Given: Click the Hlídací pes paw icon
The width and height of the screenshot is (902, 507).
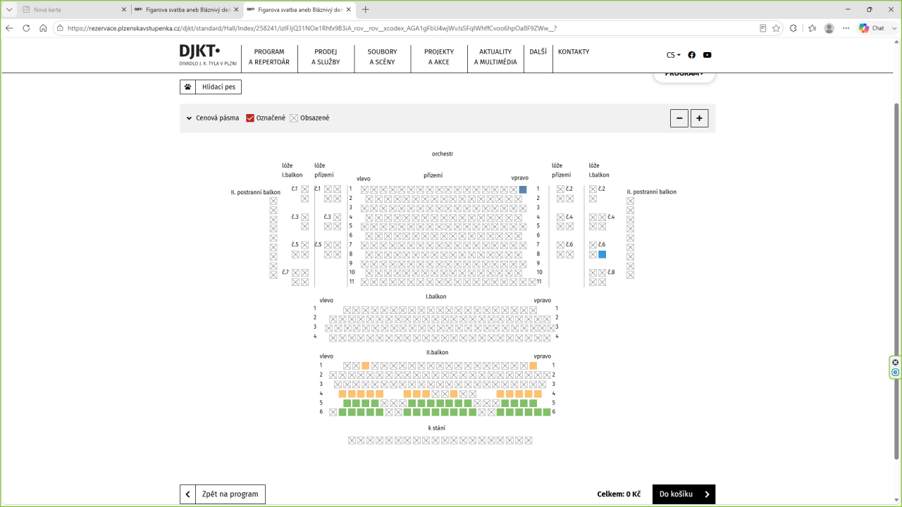Looking at the screenshot, I should pos(187,87).
